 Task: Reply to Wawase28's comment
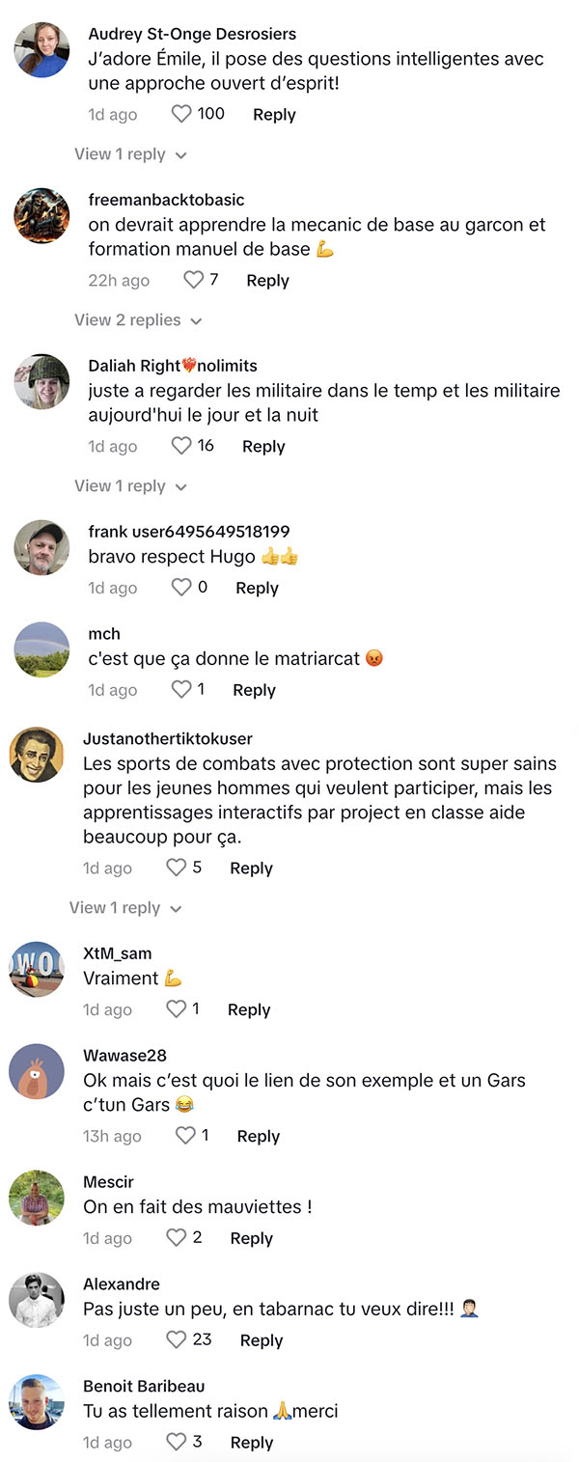click(259, 1137)
